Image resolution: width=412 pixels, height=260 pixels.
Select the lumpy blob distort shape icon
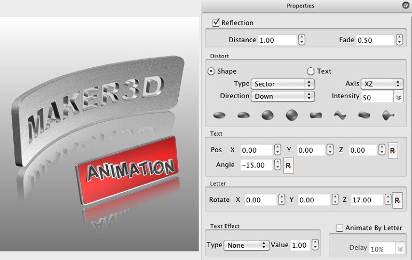364,115
